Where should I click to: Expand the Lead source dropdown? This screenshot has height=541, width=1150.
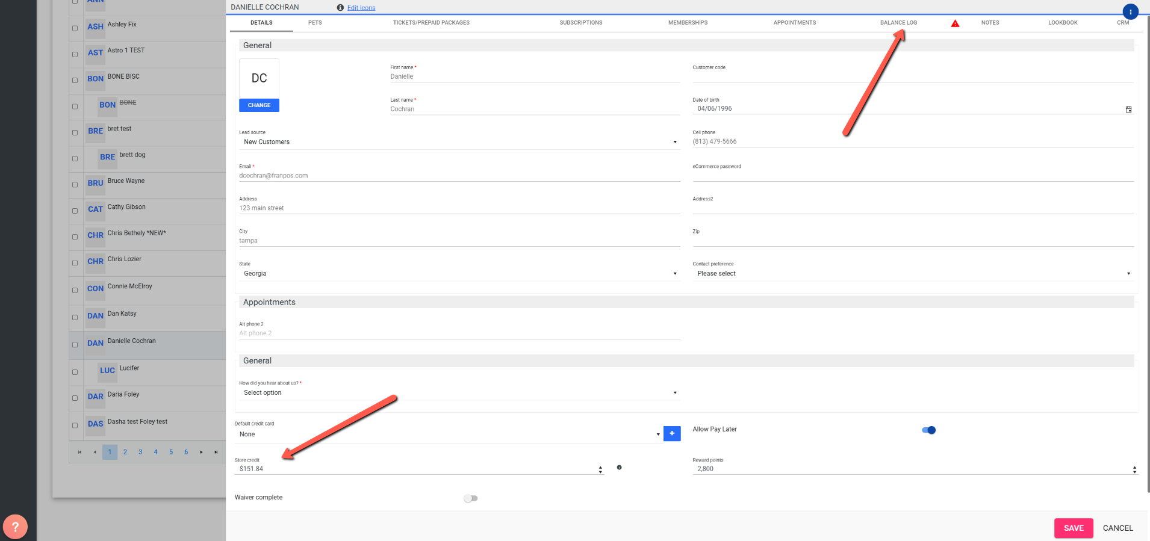pos(459,142)
